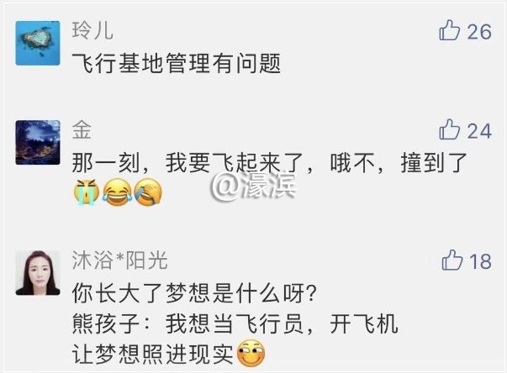Select the comment 飞行基地管理有问题
The width and height of the screenshot is (507, 373).
click(x=177, y=63)
